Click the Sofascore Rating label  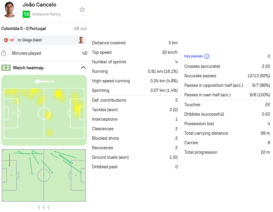pyautogui.click(x=46, y=14)
